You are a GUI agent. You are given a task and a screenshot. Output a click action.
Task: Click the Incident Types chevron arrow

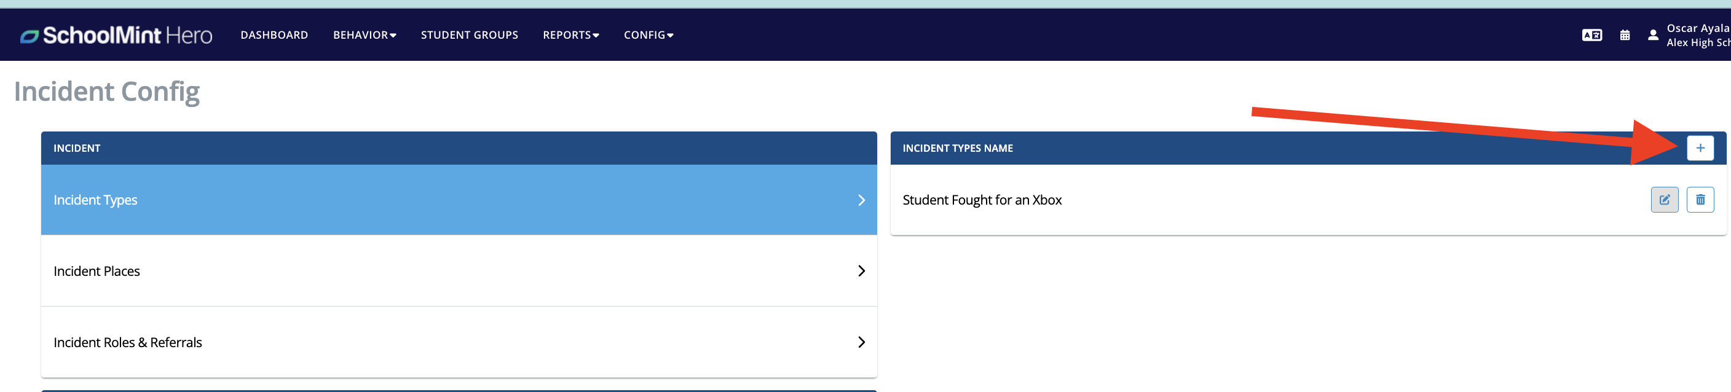pos(861,200)
